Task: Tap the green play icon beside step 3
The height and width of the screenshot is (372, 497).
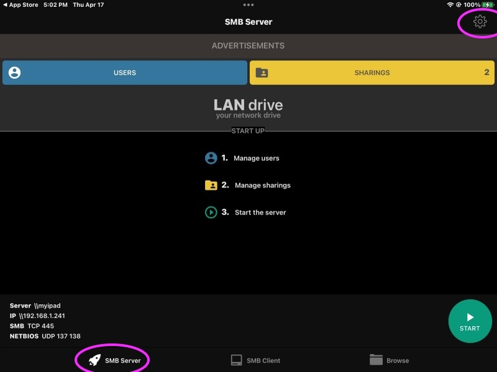Action: [x=211, y=212]
